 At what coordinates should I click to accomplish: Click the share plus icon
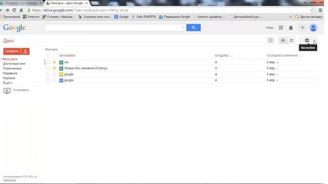(x=302, y=28)
